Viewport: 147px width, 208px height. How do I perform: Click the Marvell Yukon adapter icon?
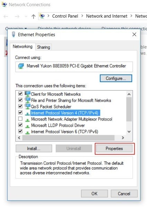point(21,66)
